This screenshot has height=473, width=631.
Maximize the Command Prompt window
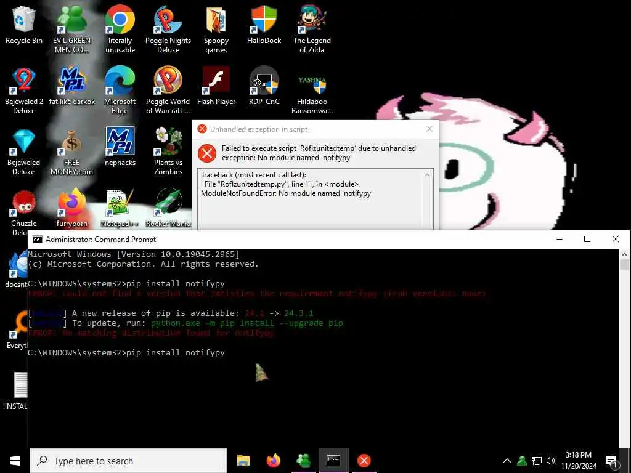(587, 239)
